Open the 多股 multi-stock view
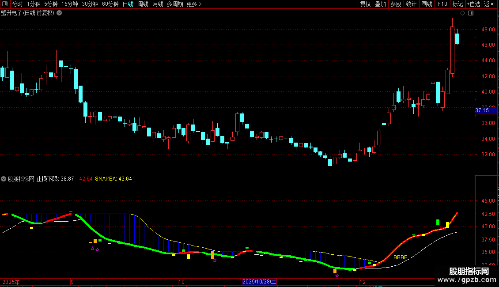The image size is (499, 287). click(x=396, y=4)
